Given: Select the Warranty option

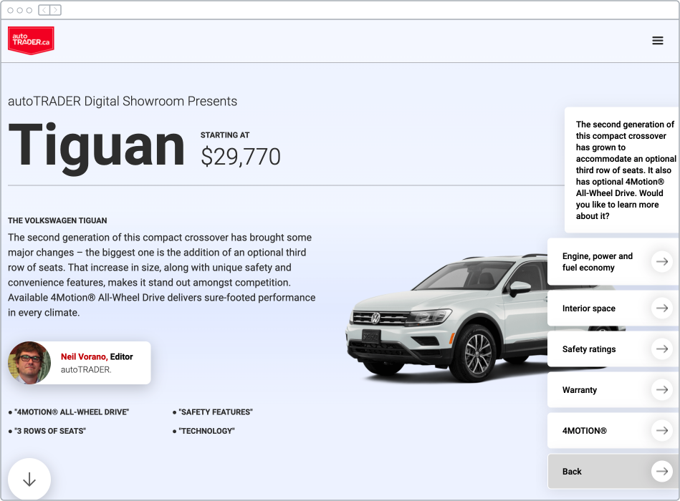Looking at the screenshot, I should (613, 389).
